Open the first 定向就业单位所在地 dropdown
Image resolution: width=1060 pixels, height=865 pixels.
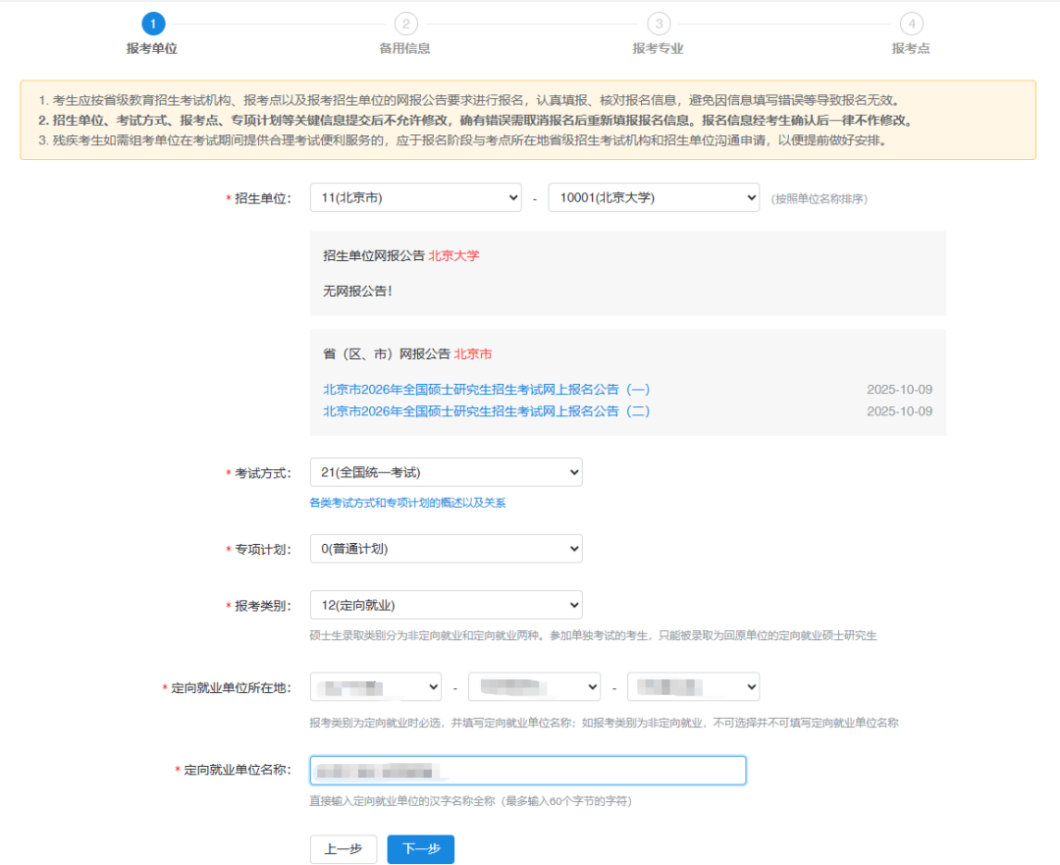pos(376,686)
